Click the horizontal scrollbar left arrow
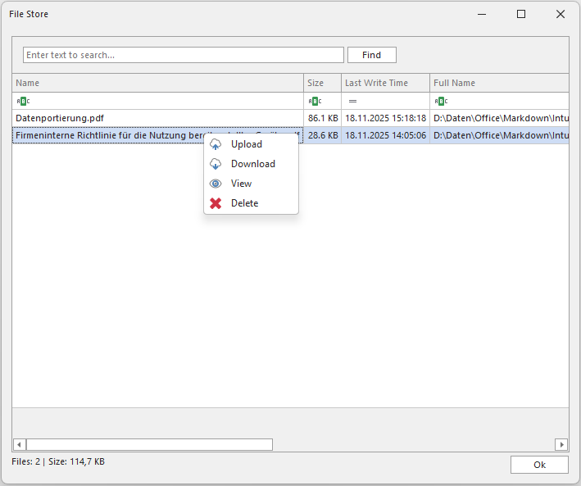The width and height of the screenshot is (581, 486). pos(19,444)
